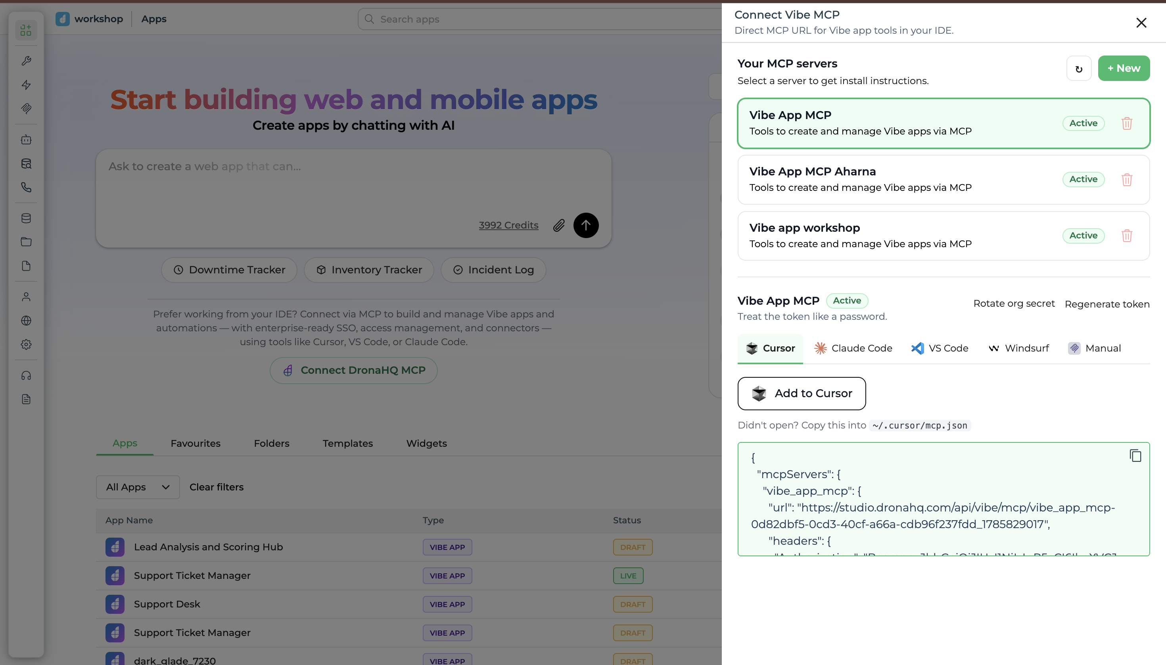Screen dimensions: 1166x665
Task: Select the Vibe app workshop server card
Action: point(943,236)
